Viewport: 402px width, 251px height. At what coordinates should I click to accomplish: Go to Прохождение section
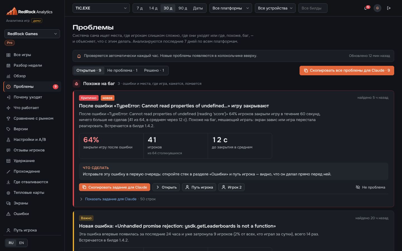click(32, 172)
